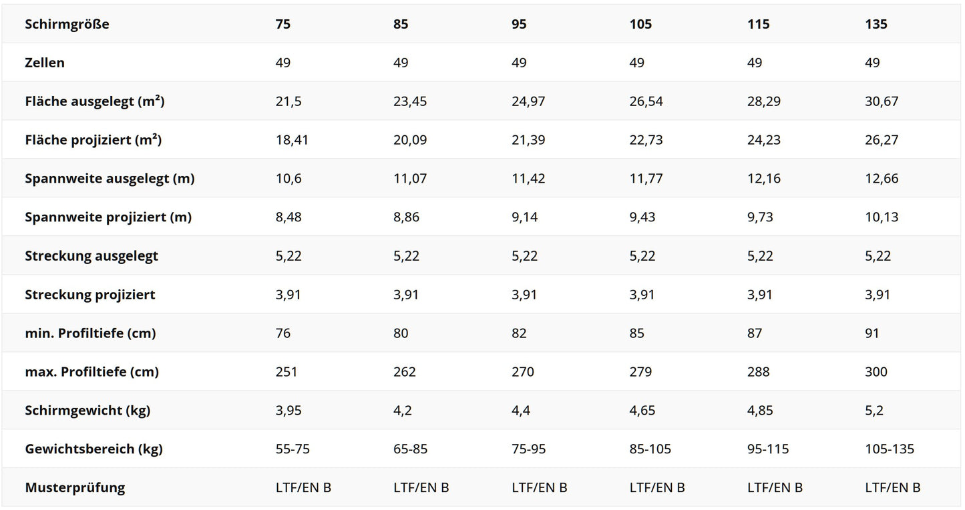Select Fläche ausgelegt value 21,5
Image resolution: width=965 pixels, height=510 pixels.
tap(287, 102)
